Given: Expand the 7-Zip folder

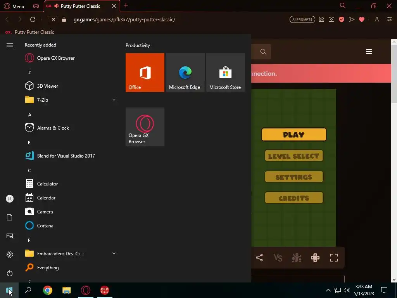Looking at the screenshot, I should point(71,100).
